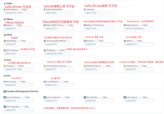
Task: Open HttpFS hadoop102 host dropdown
Action: 139,44
